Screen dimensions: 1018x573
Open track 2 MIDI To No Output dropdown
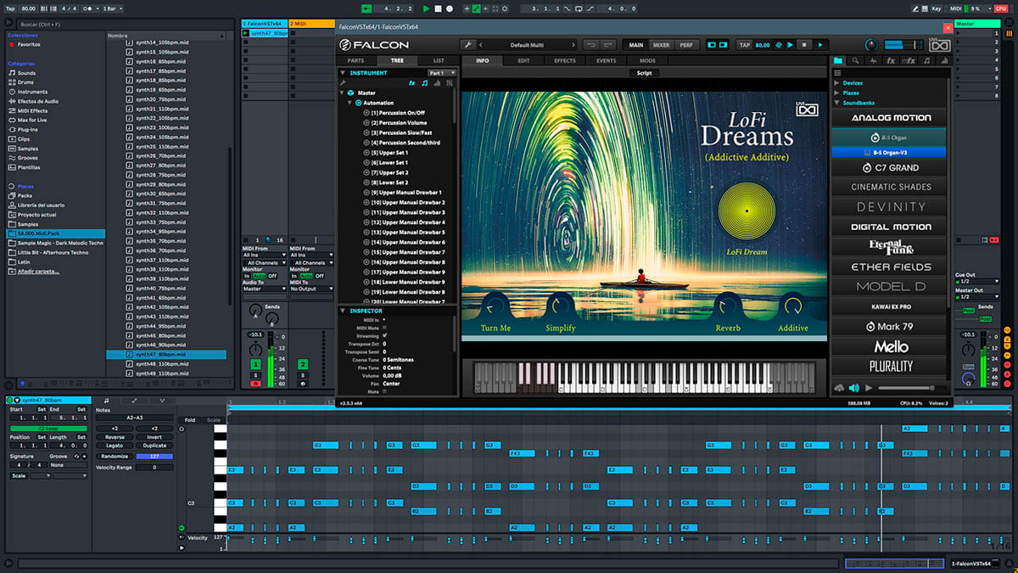312,289
